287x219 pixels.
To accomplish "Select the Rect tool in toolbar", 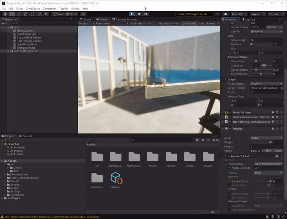I will pyautogui.click(x=32, y=14).
